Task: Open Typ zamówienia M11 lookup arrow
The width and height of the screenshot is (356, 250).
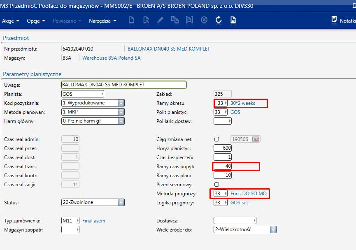Action: (x=78, y=220)
